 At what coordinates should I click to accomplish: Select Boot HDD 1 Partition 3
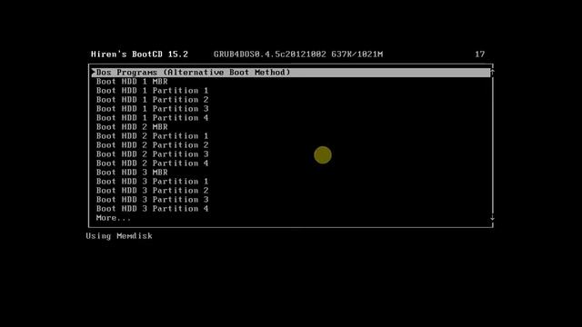pyautogui.click(x=152, y=109)
